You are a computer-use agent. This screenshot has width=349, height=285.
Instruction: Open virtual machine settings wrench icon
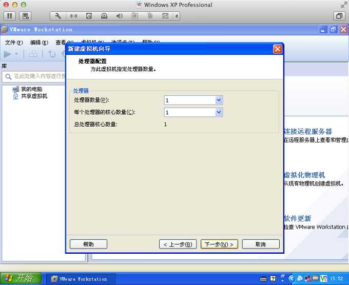[58, 16]
